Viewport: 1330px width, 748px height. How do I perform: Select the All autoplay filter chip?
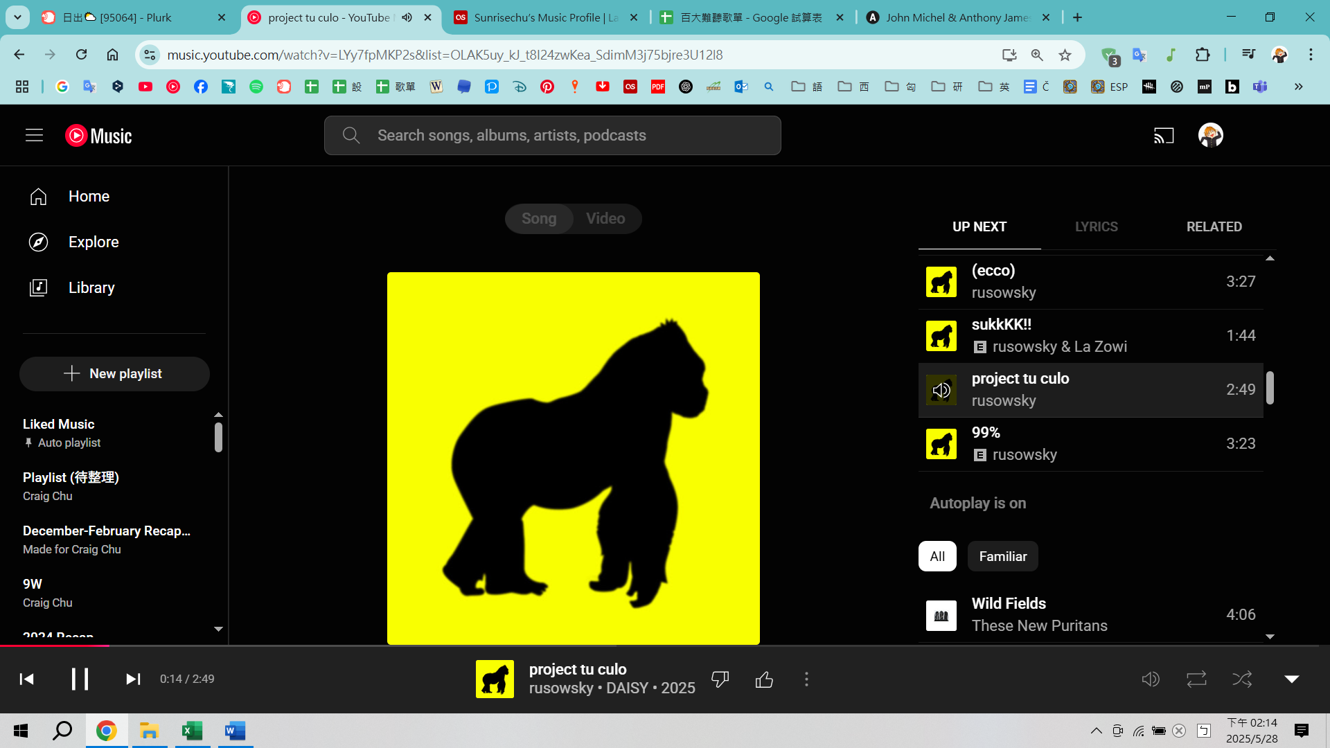[x=937, y=556]
